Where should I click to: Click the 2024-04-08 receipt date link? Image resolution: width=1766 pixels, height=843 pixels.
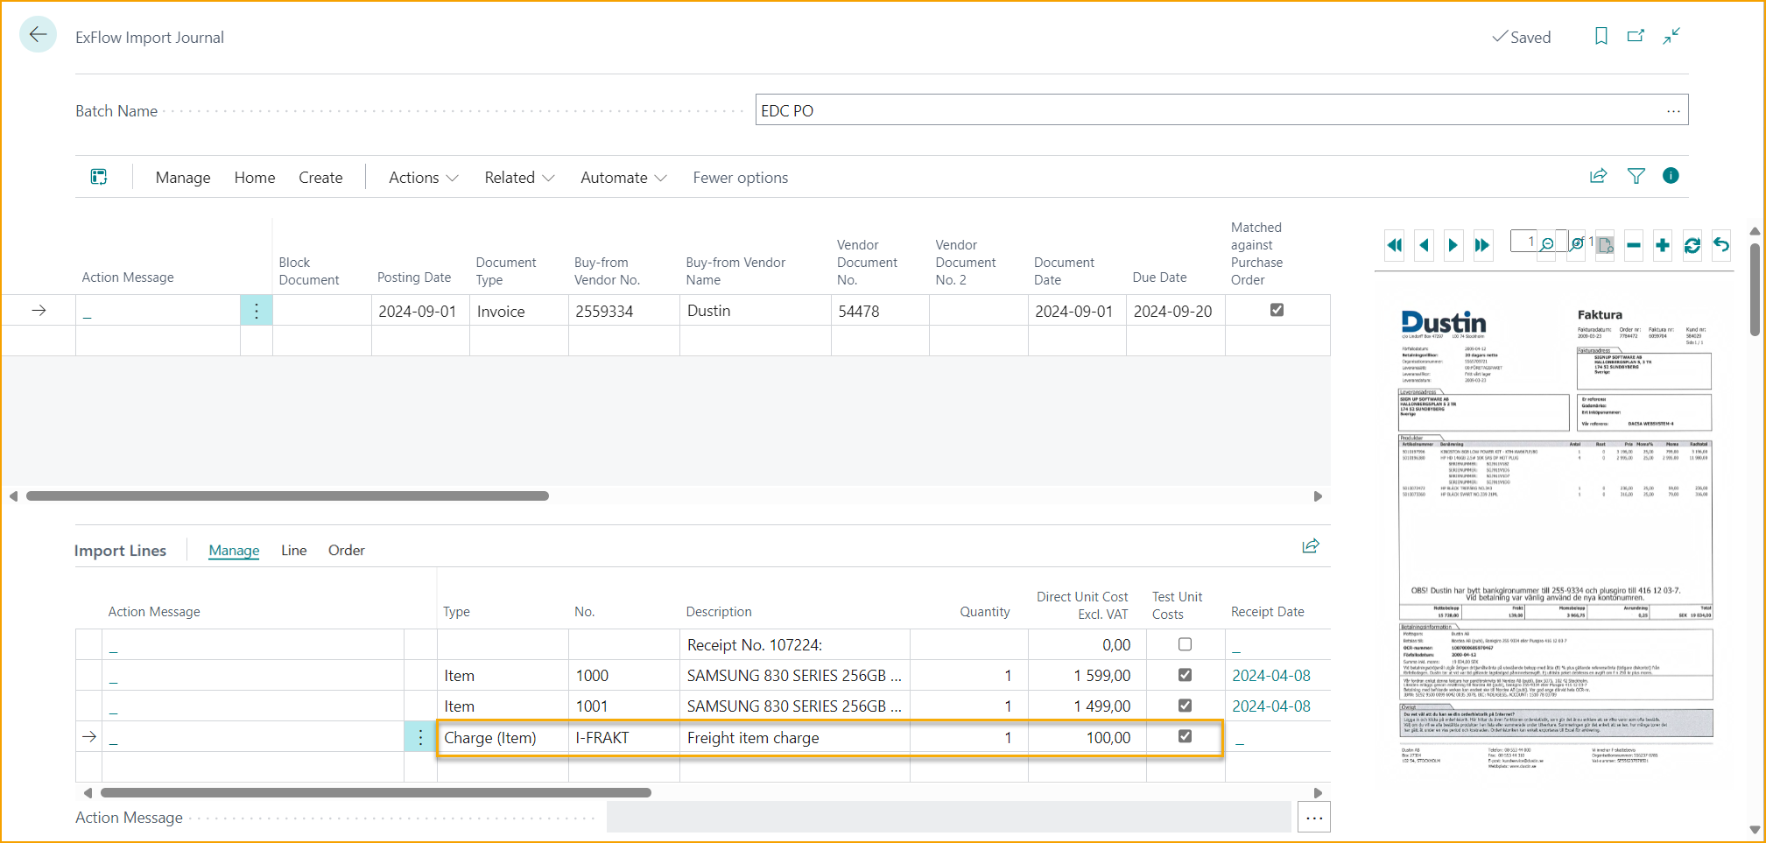[x=1271, y=675]
